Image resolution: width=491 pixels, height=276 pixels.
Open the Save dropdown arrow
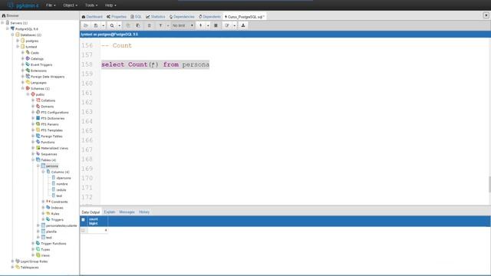(x=103, y=25)
